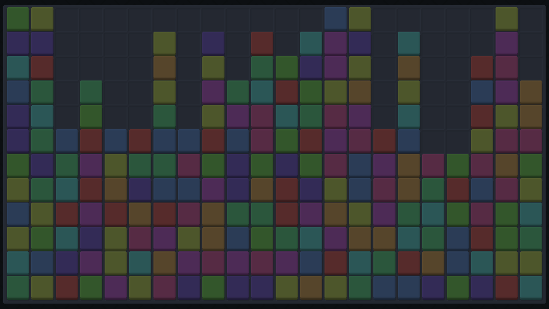
Task: Click the olive block beside the bottom-left green block
Action: tap(42, 287)
